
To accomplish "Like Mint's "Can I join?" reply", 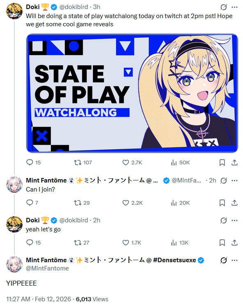I will pyautogui.click(x=133, y=203).
